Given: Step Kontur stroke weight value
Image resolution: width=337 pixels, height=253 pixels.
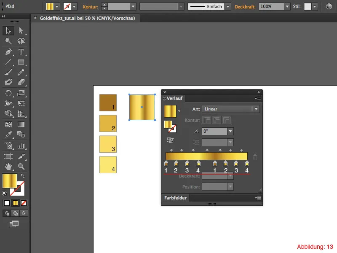Looking at the screenshot, I should coord(104,7).
